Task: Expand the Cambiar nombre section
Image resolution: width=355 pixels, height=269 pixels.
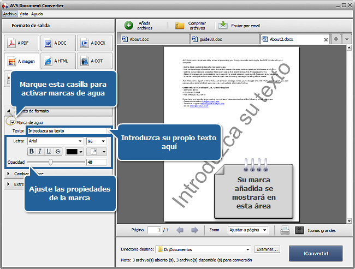Action: coord(8,174)
